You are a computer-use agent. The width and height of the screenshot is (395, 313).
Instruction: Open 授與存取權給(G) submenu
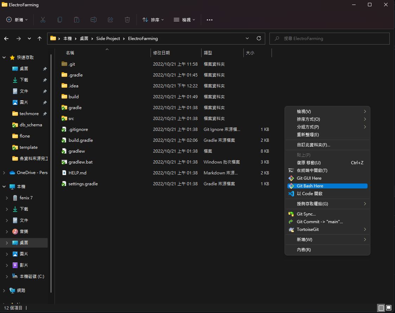pyautogui.click(x=327, y=204)
